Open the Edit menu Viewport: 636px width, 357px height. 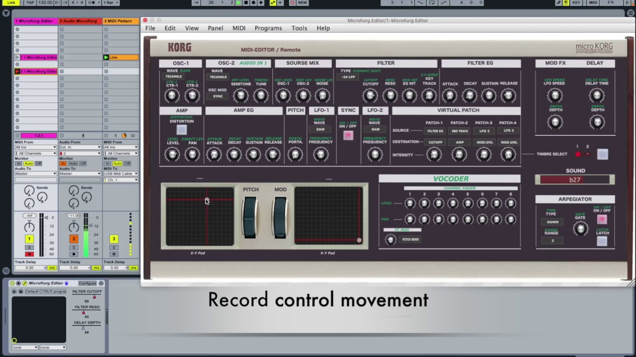pos(170,28)
